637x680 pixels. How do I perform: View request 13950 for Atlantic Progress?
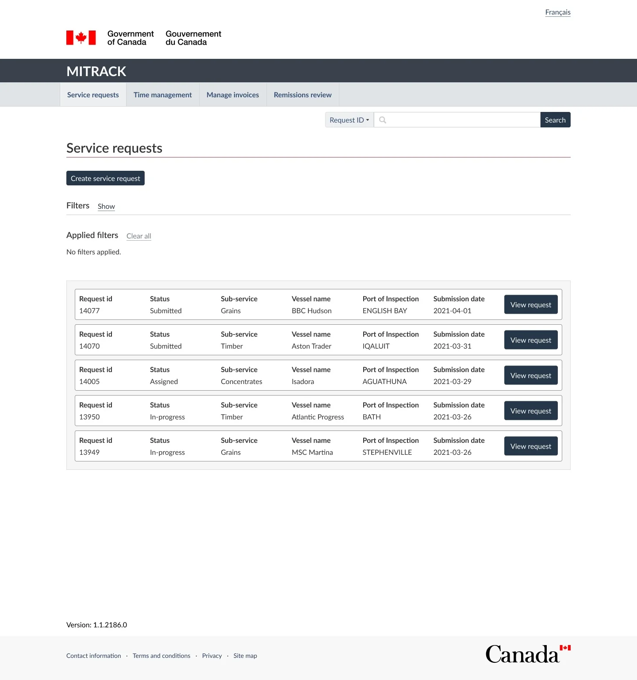coord(531,411)
